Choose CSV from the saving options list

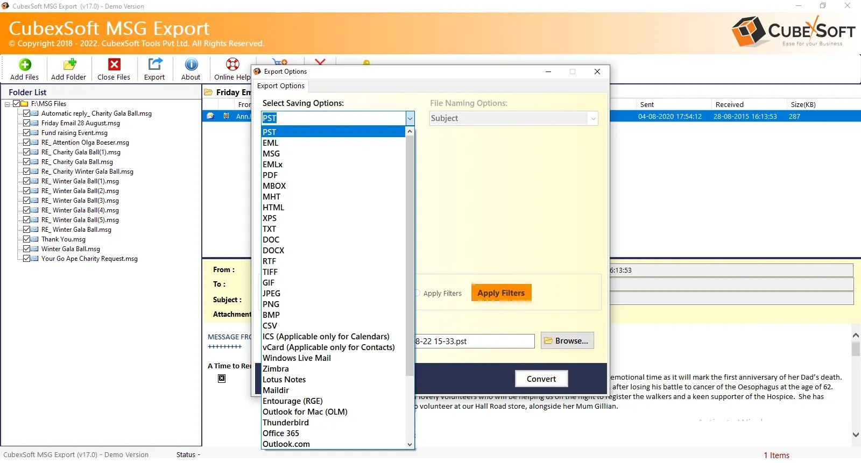333,326
